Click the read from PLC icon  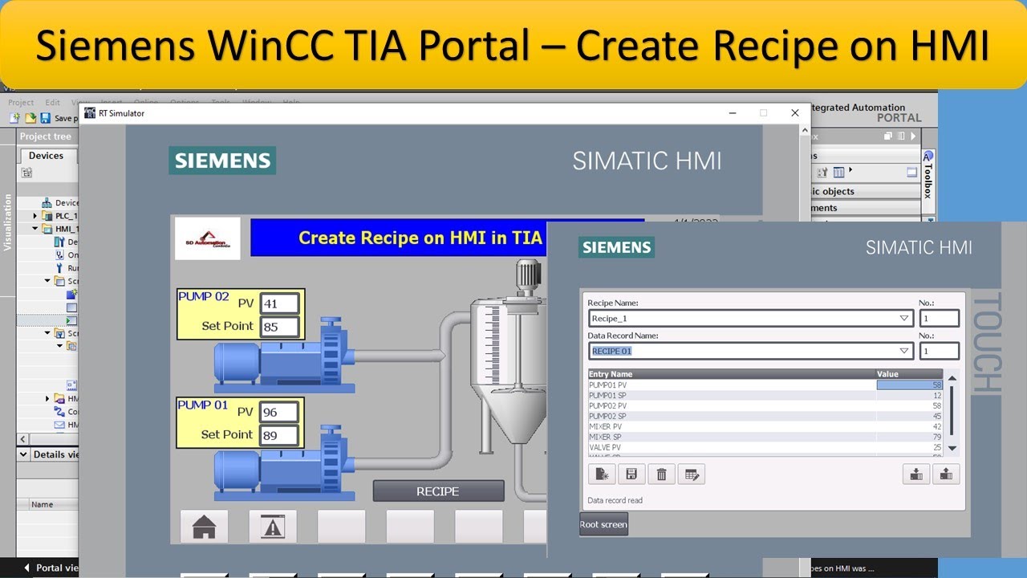pyautogui.click(x=946, y=474)
